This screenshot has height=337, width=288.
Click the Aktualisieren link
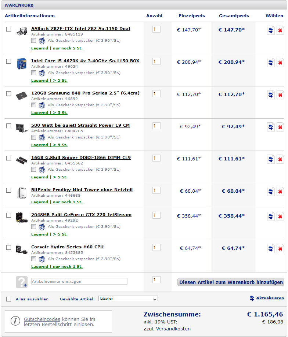click(x=270, y=298)
